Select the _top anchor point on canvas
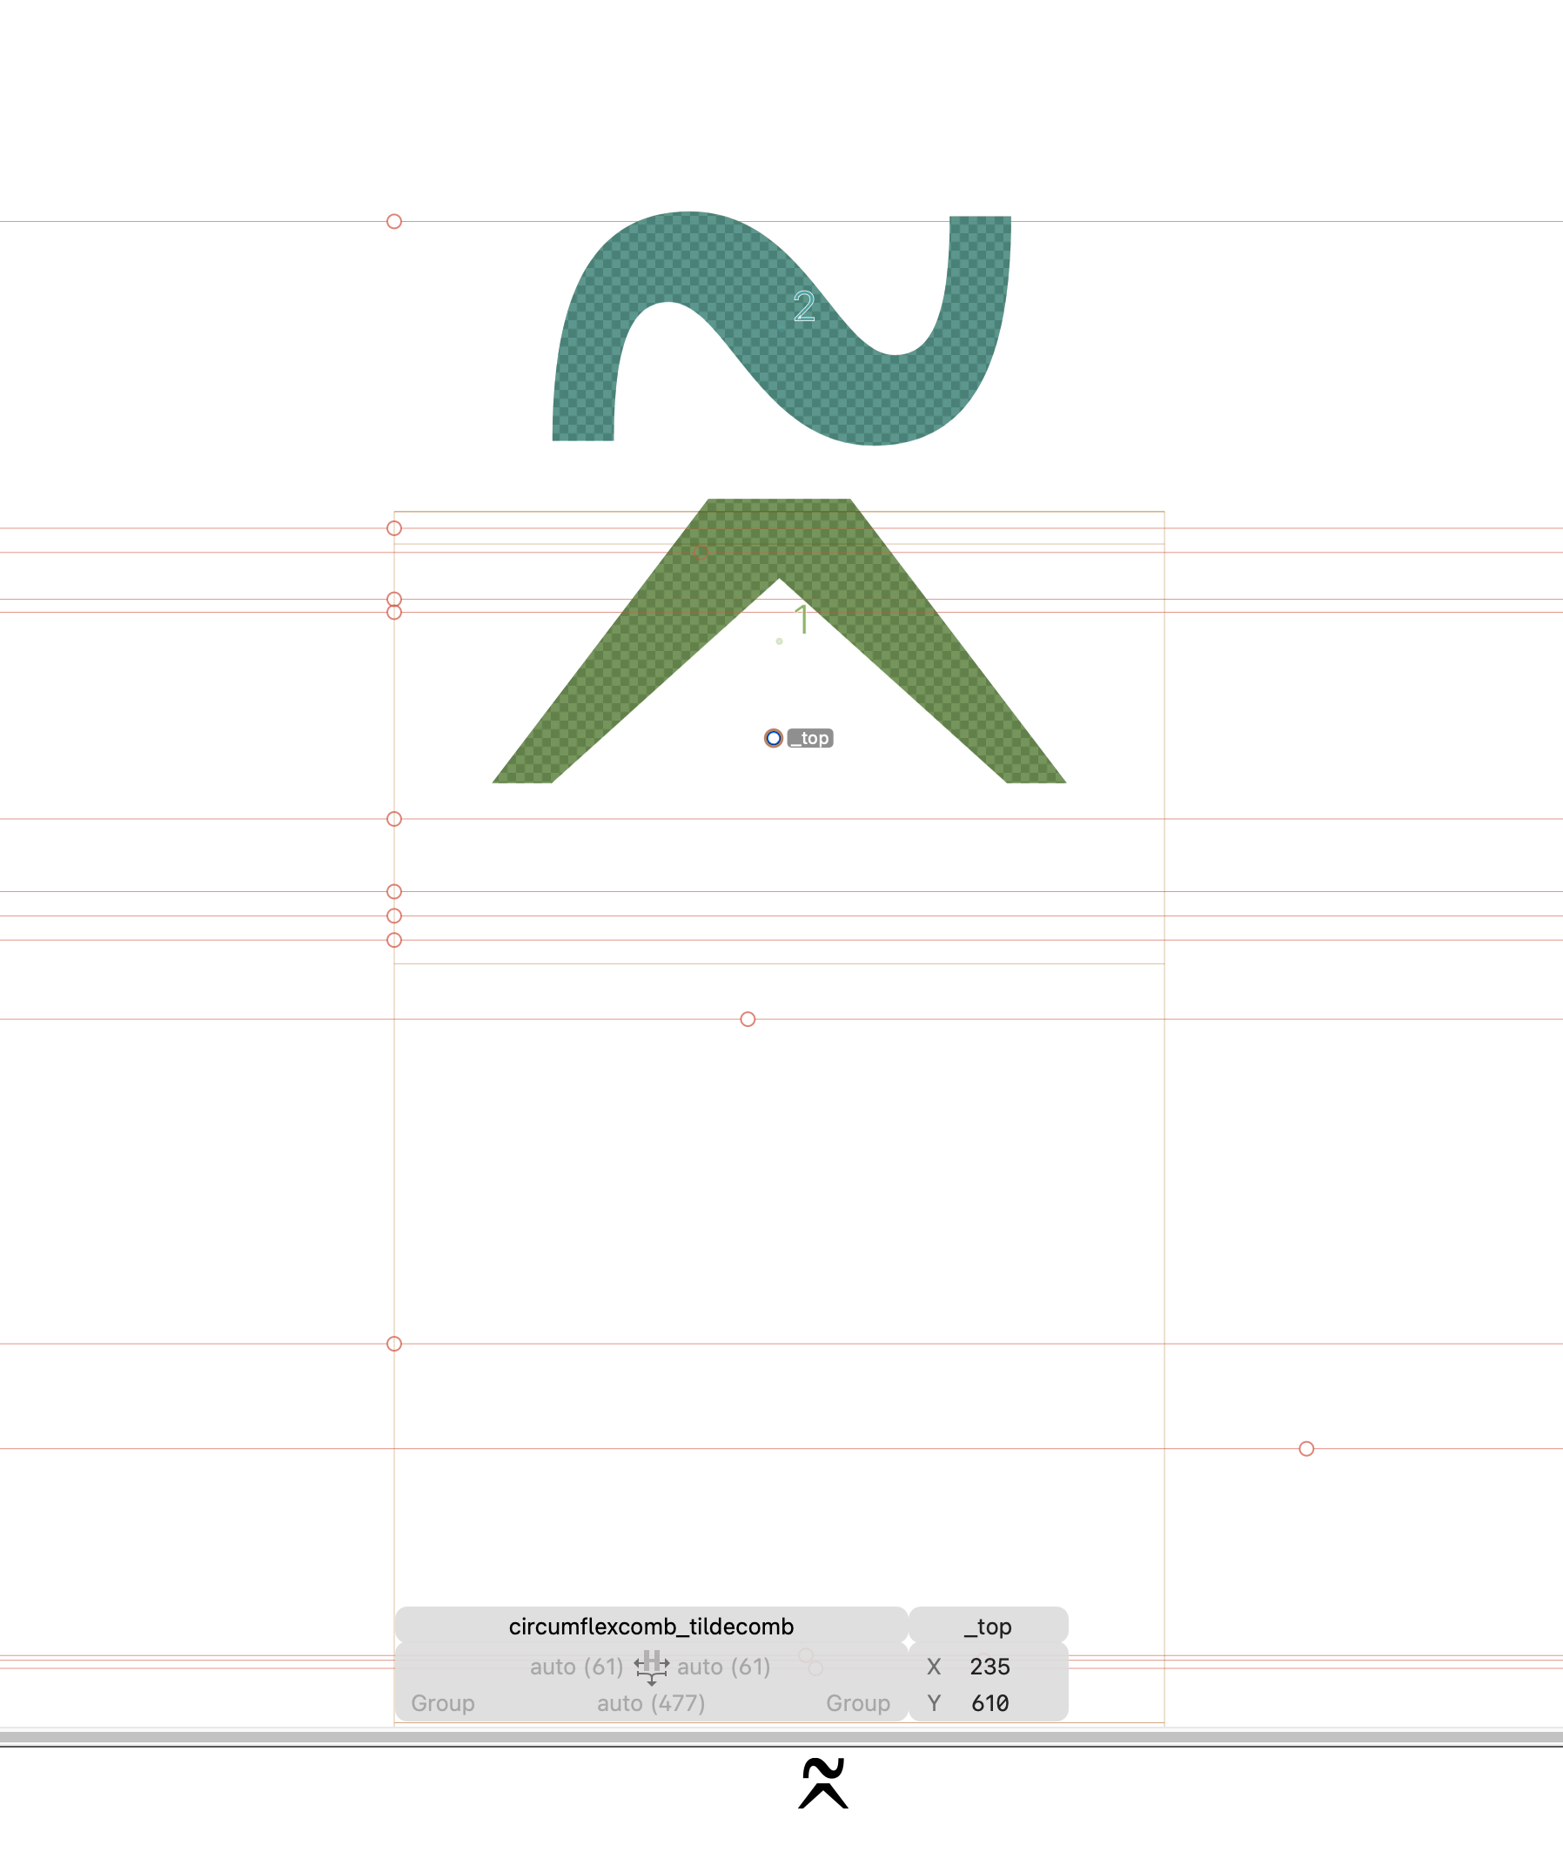Image resolution: width=1563 pixels, height=1852 pixels. pyautogui.click(x=774, y=738)
